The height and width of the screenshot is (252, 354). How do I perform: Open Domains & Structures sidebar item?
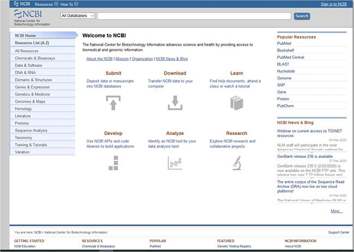point(42,79)
